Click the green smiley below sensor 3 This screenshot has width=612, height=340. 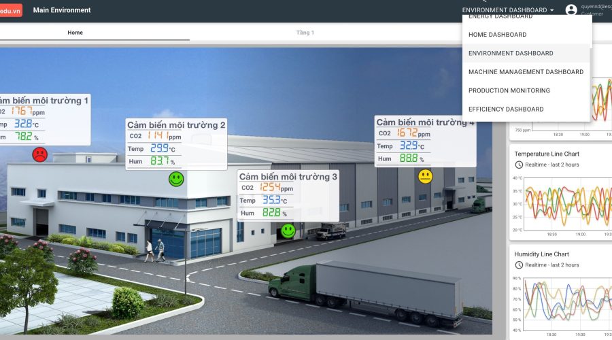click(288, 231)
